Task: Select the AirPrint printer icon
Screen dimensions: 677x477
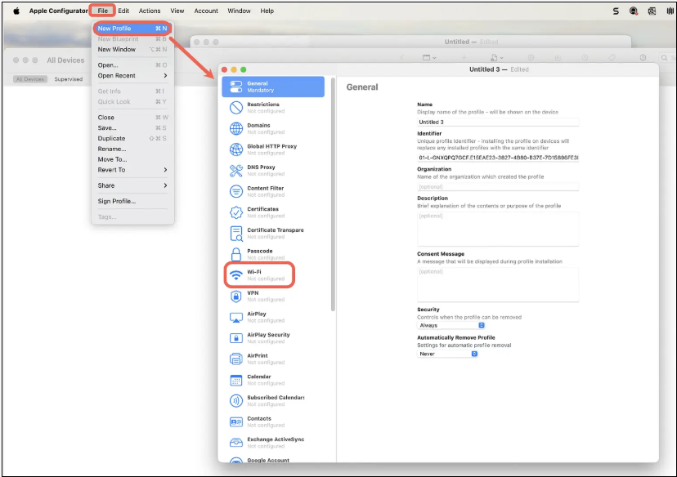Action: pyautogui.click(x=235, y=359)
